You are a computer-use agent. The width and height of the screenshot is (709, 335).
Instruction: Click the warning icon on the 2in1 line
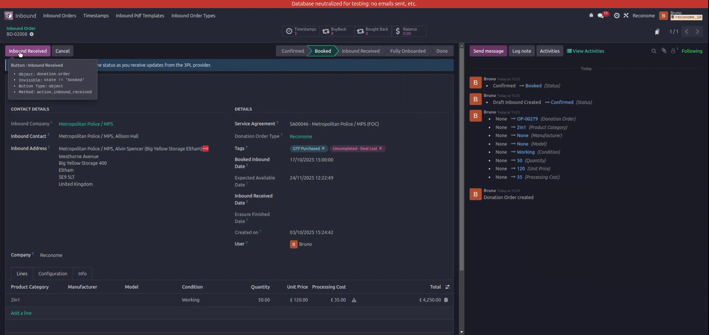[x=354, y=300]
